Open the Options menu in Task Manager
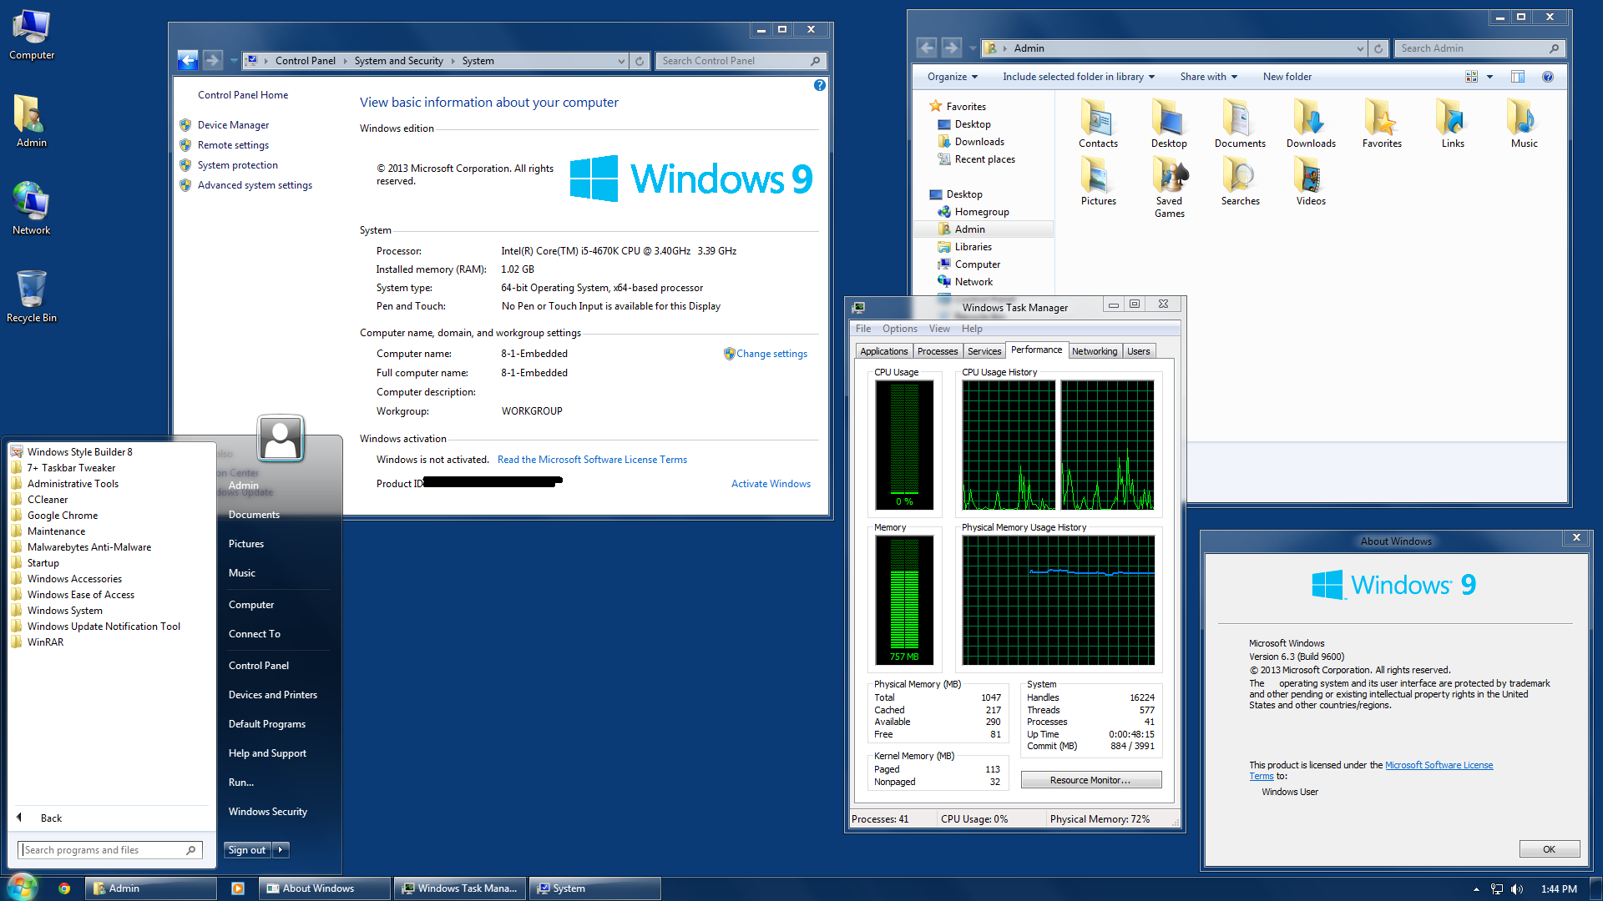The width and height of the screenshot is (1603, 901). (899, 328)
